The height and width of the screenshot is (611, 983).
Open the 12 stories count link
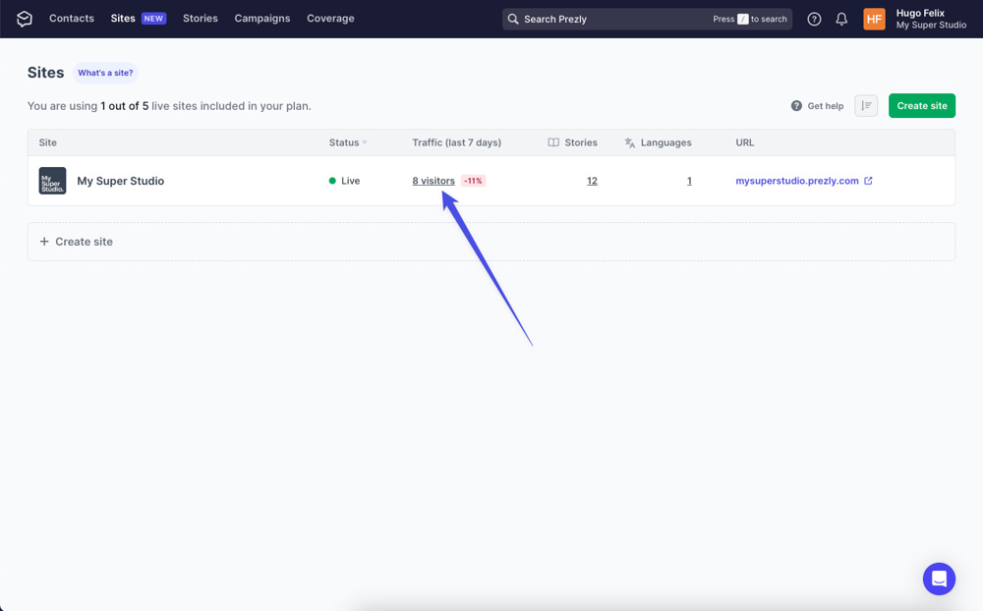click(592, 181)
